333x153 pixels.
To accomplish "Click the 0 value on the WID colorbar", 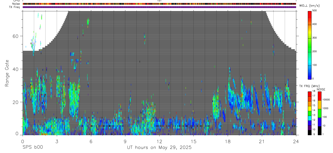I will 313,79.
